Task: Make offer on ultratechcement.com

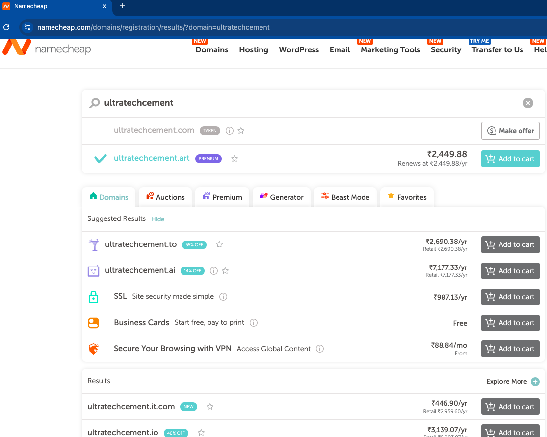Action: click(x=510, y=131)
